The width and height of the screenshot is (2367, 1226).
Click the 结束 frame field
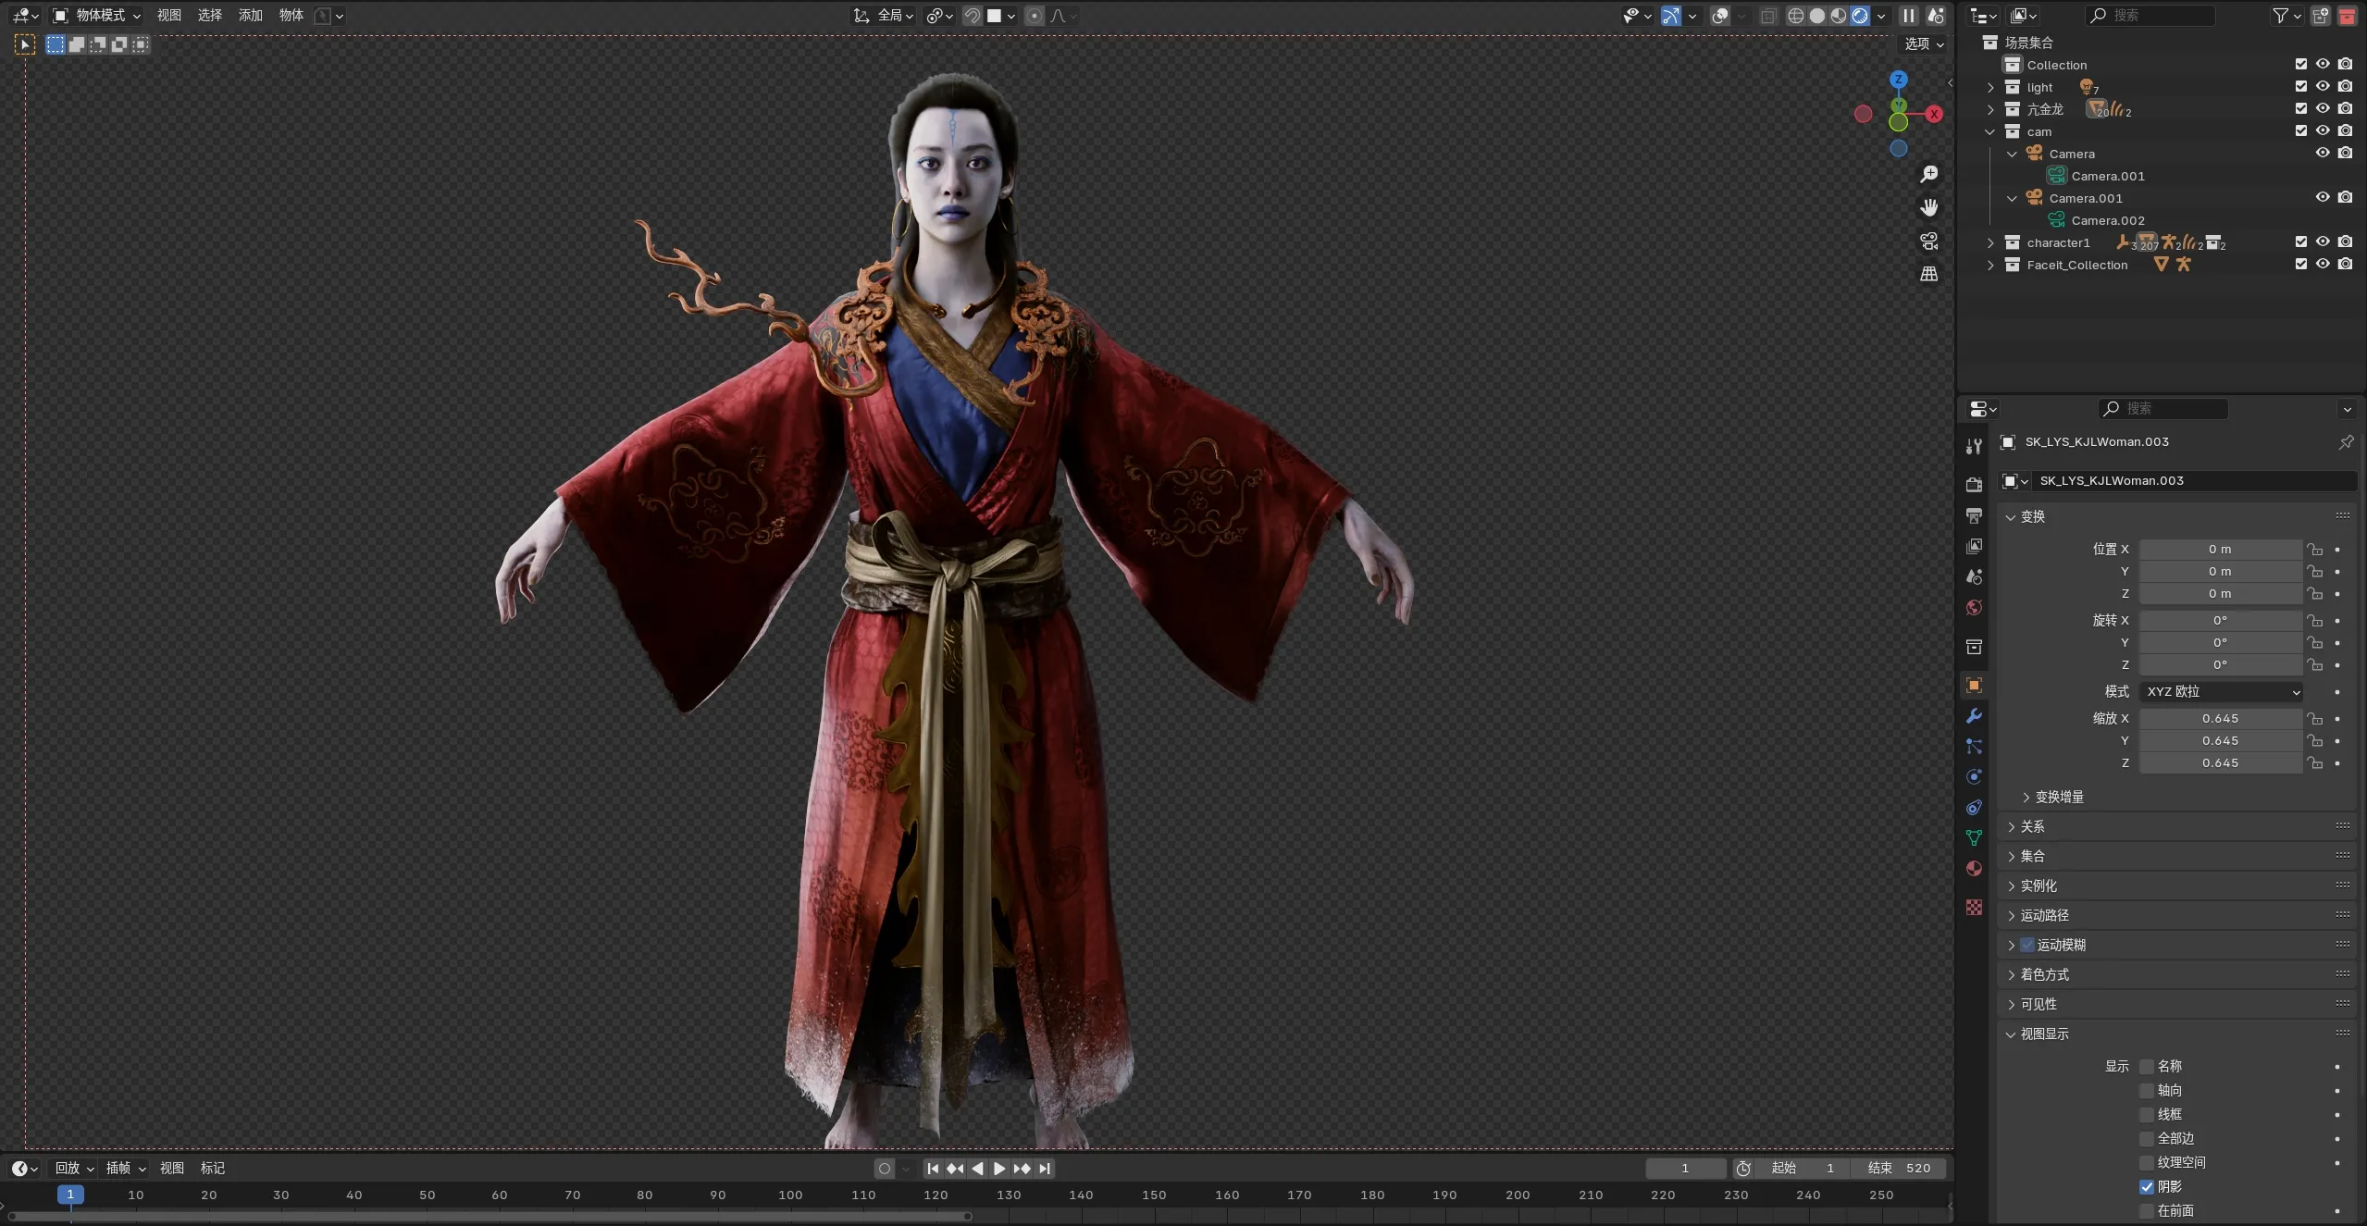point(1900,1169)
